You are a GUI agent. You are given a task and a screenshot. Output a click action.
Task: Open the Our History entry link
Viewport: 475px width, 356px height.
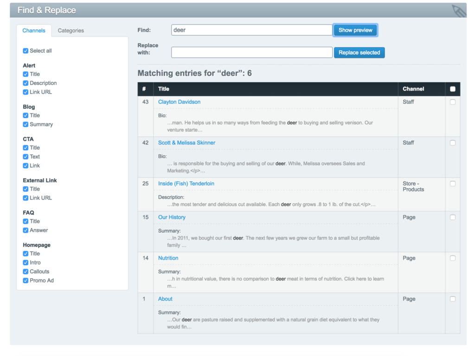(x=172, y=217)
